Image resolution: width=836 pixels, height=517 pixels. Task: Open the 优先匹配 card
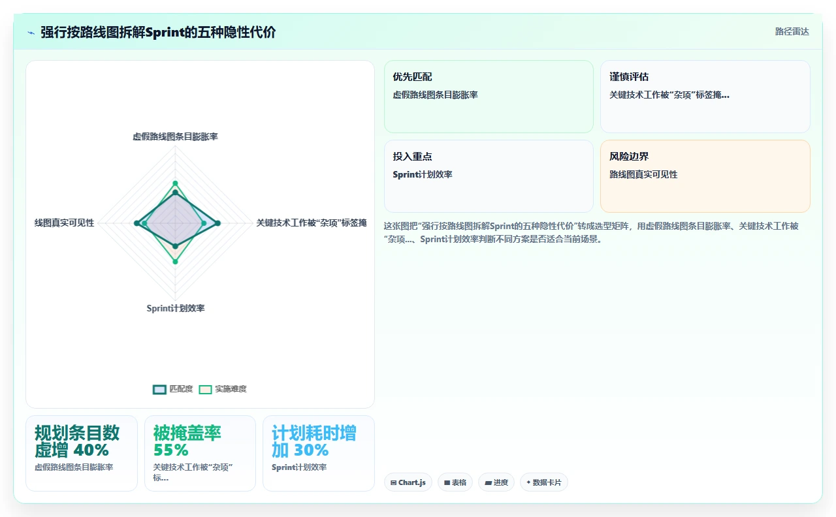pos(489,97)
